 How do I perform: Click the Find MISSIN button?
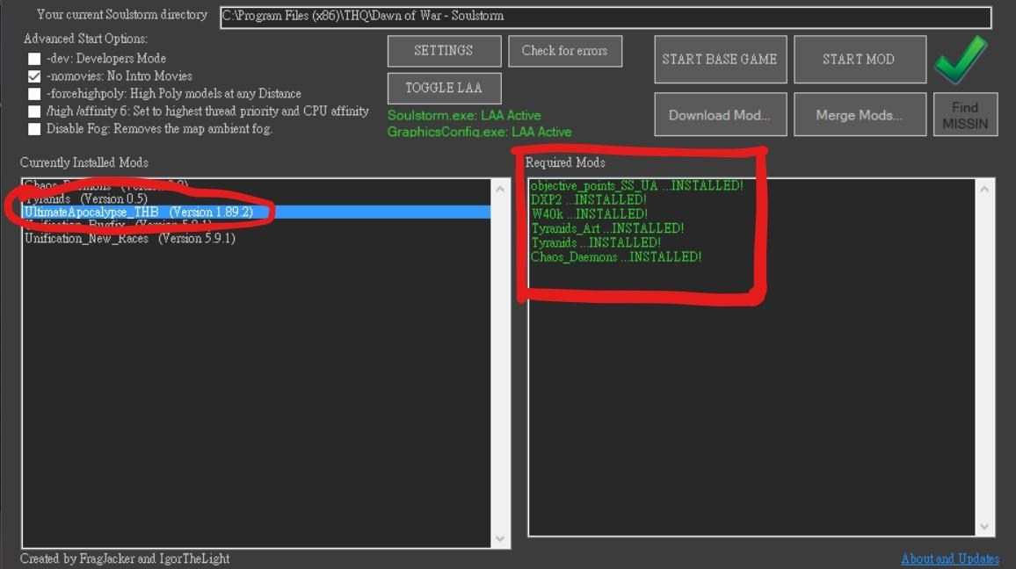(965, 114)
